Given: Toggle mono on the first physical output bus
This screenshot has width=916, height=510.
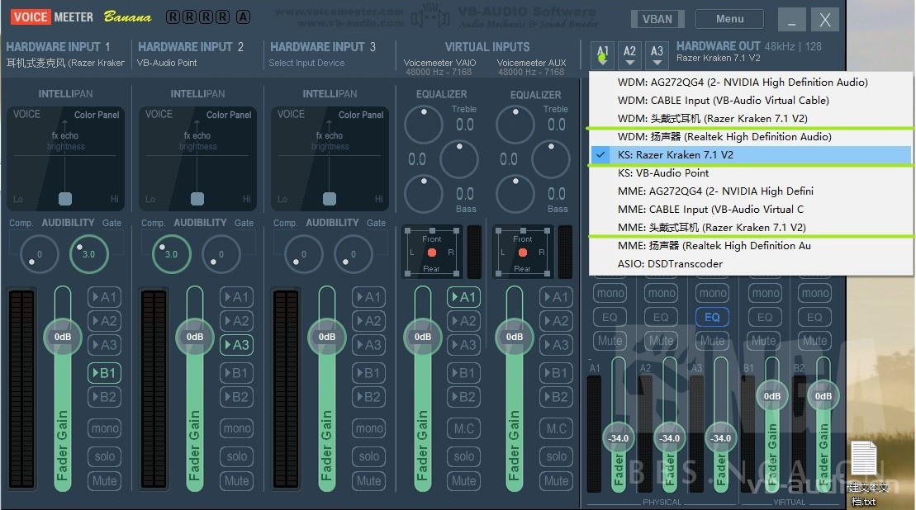Looking at the screenshot, I should click(x=609, y=292).
